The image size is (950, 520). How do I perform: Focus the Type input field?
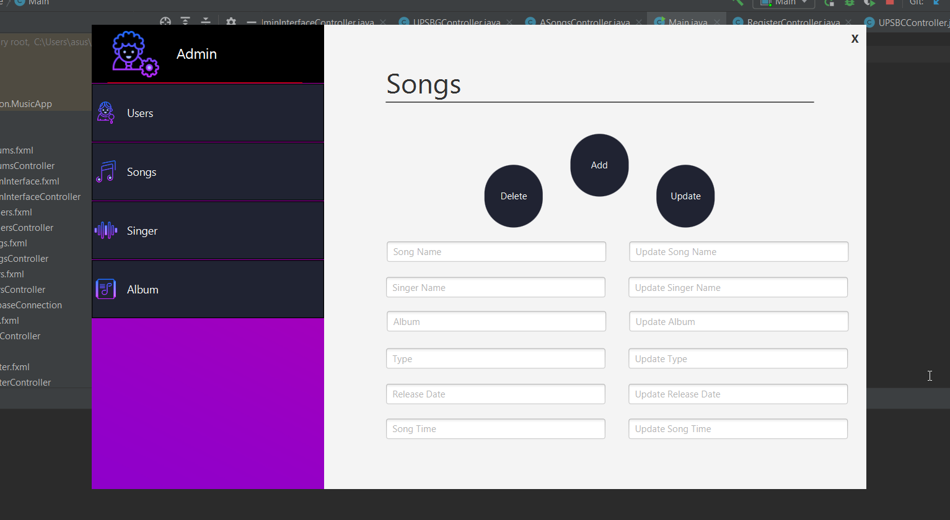pos(496,358)
